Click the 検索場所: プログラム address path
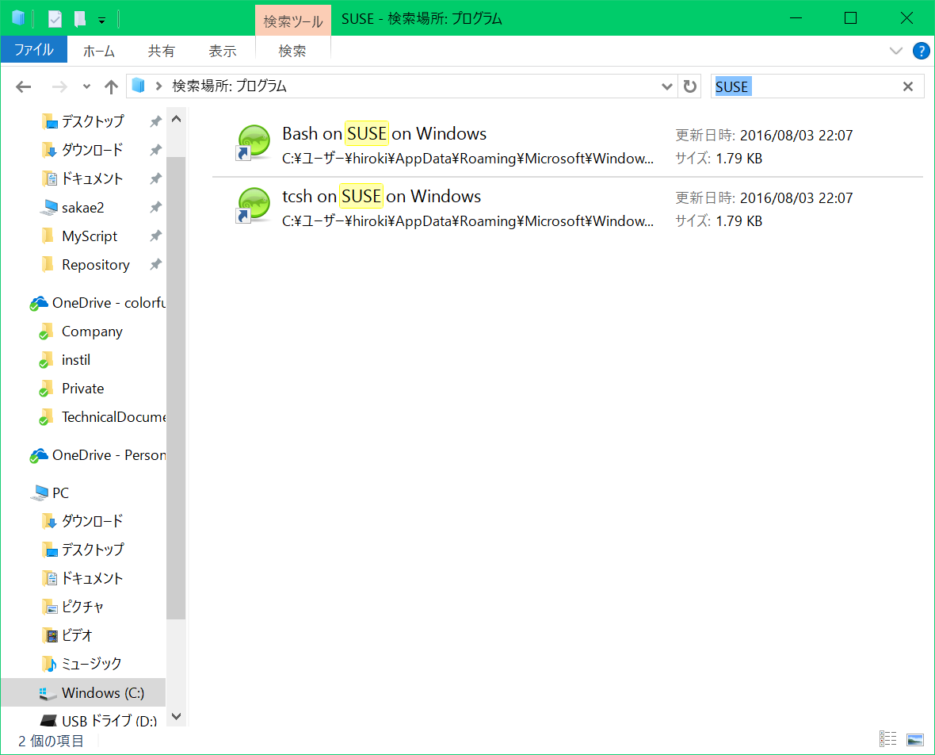The image size is (935, 755). pyautogui.click(x=230, y=86)
